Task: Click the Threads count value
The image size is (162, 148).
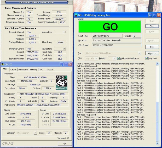Action: [66, 133]
